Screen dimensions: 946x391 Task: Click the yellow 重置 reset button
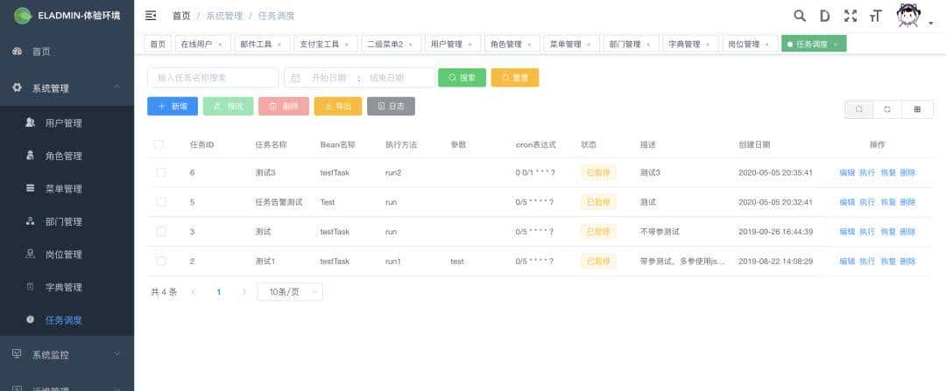click(515, 78)
